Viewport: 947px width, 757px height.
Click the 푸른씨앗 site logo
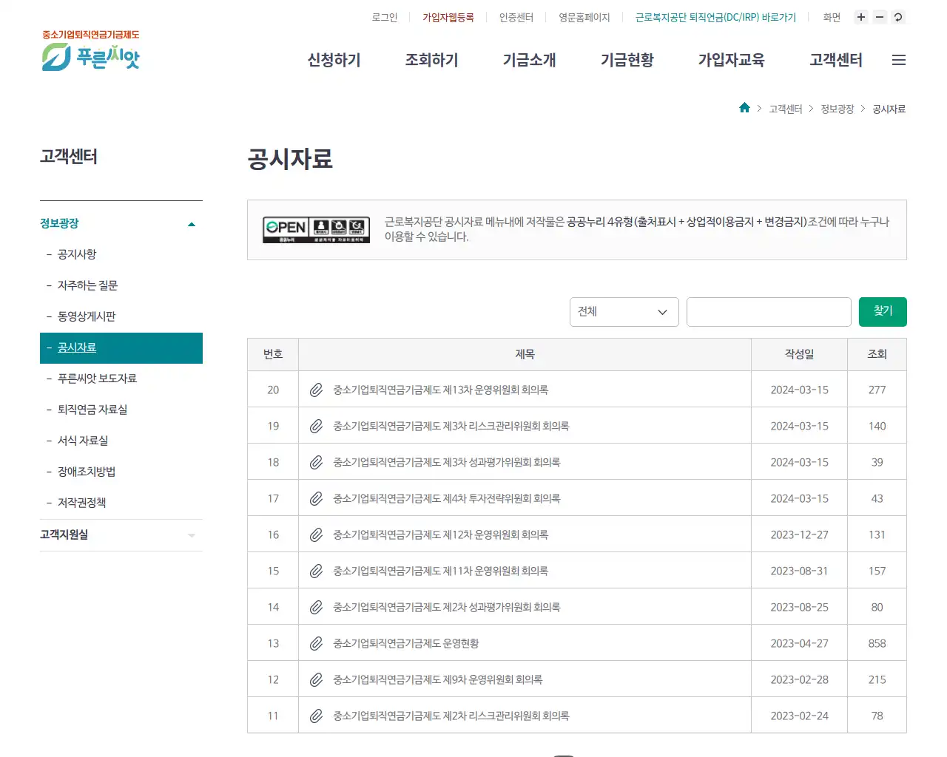click(90, 52)
